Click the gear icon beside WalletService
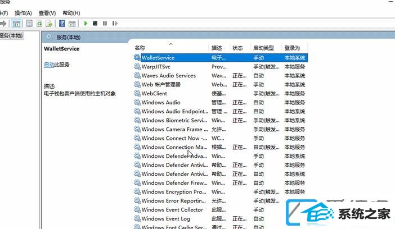 pos(137,57)
